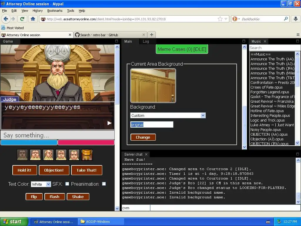Click the Objection! button

pos(54,170)
